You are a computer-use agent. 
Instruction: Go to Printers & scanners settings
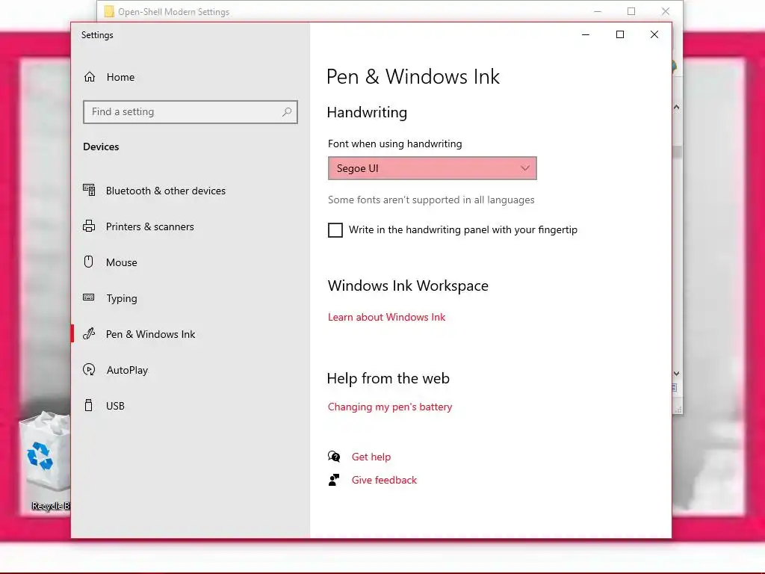click(191, 226)
